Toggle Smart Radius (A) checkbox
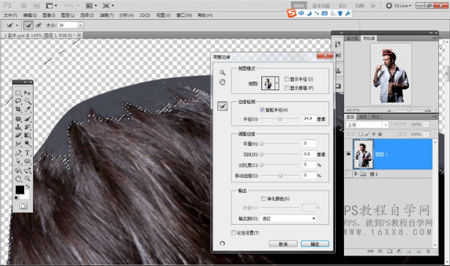450x266 pixels. coord(262,110)
